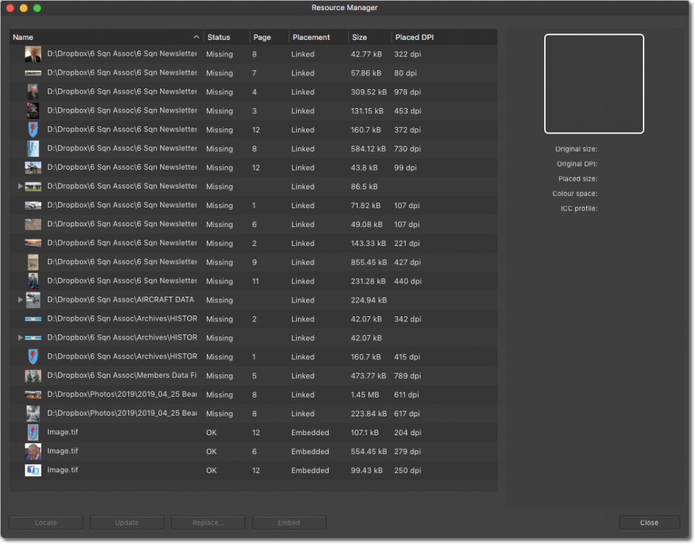Select thumbnail of the 855.45 kB resource
Viewport: 695px width, 544px height.
[33, 263]
